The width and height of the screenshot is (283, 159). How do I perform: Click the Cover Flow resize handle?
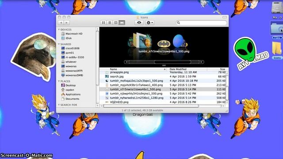(164, 65)
